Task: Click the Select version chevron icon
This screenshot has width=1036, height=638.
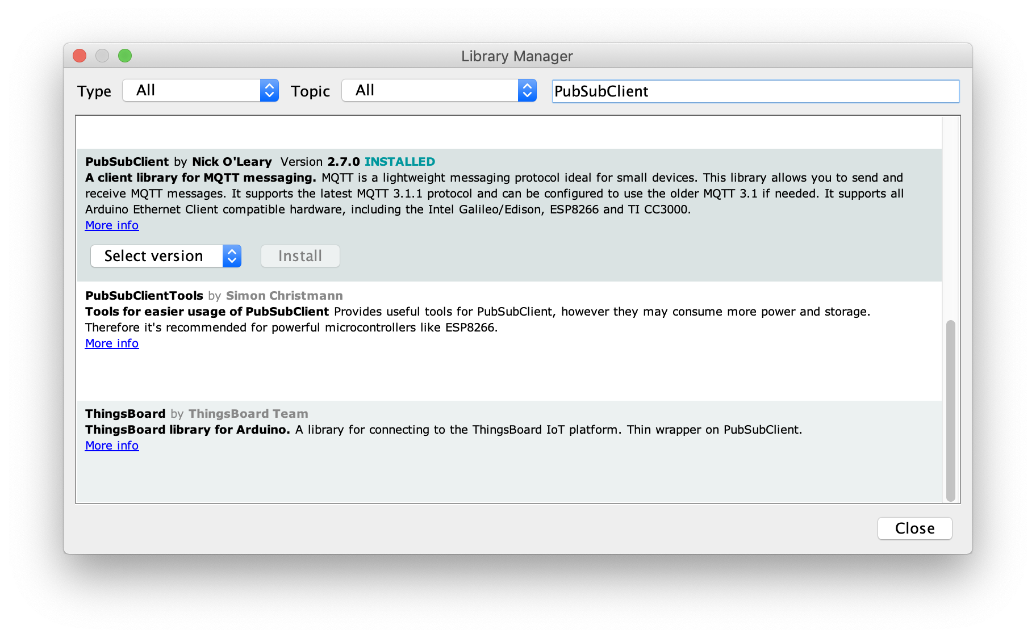Action: [x=231, y=256]
